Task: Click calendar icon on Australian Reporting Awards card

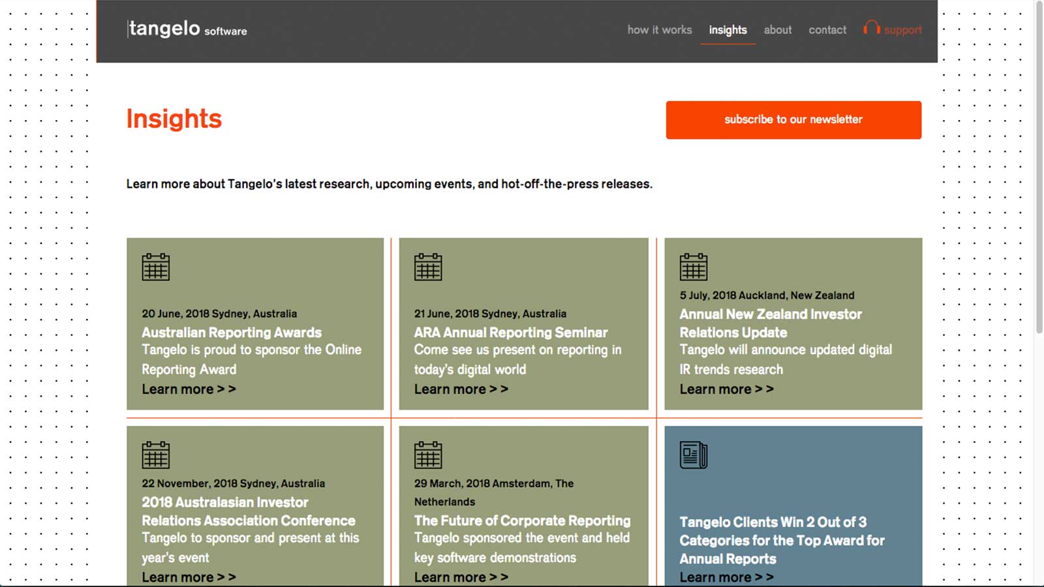Action: click(x=156, y=267)
